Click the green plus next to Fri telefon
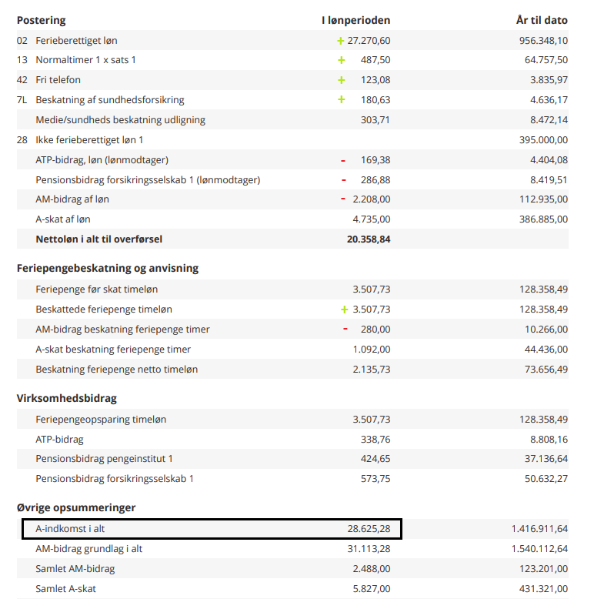Image resolution: width=594 pixels, height=599 pixels. point(341,80)
